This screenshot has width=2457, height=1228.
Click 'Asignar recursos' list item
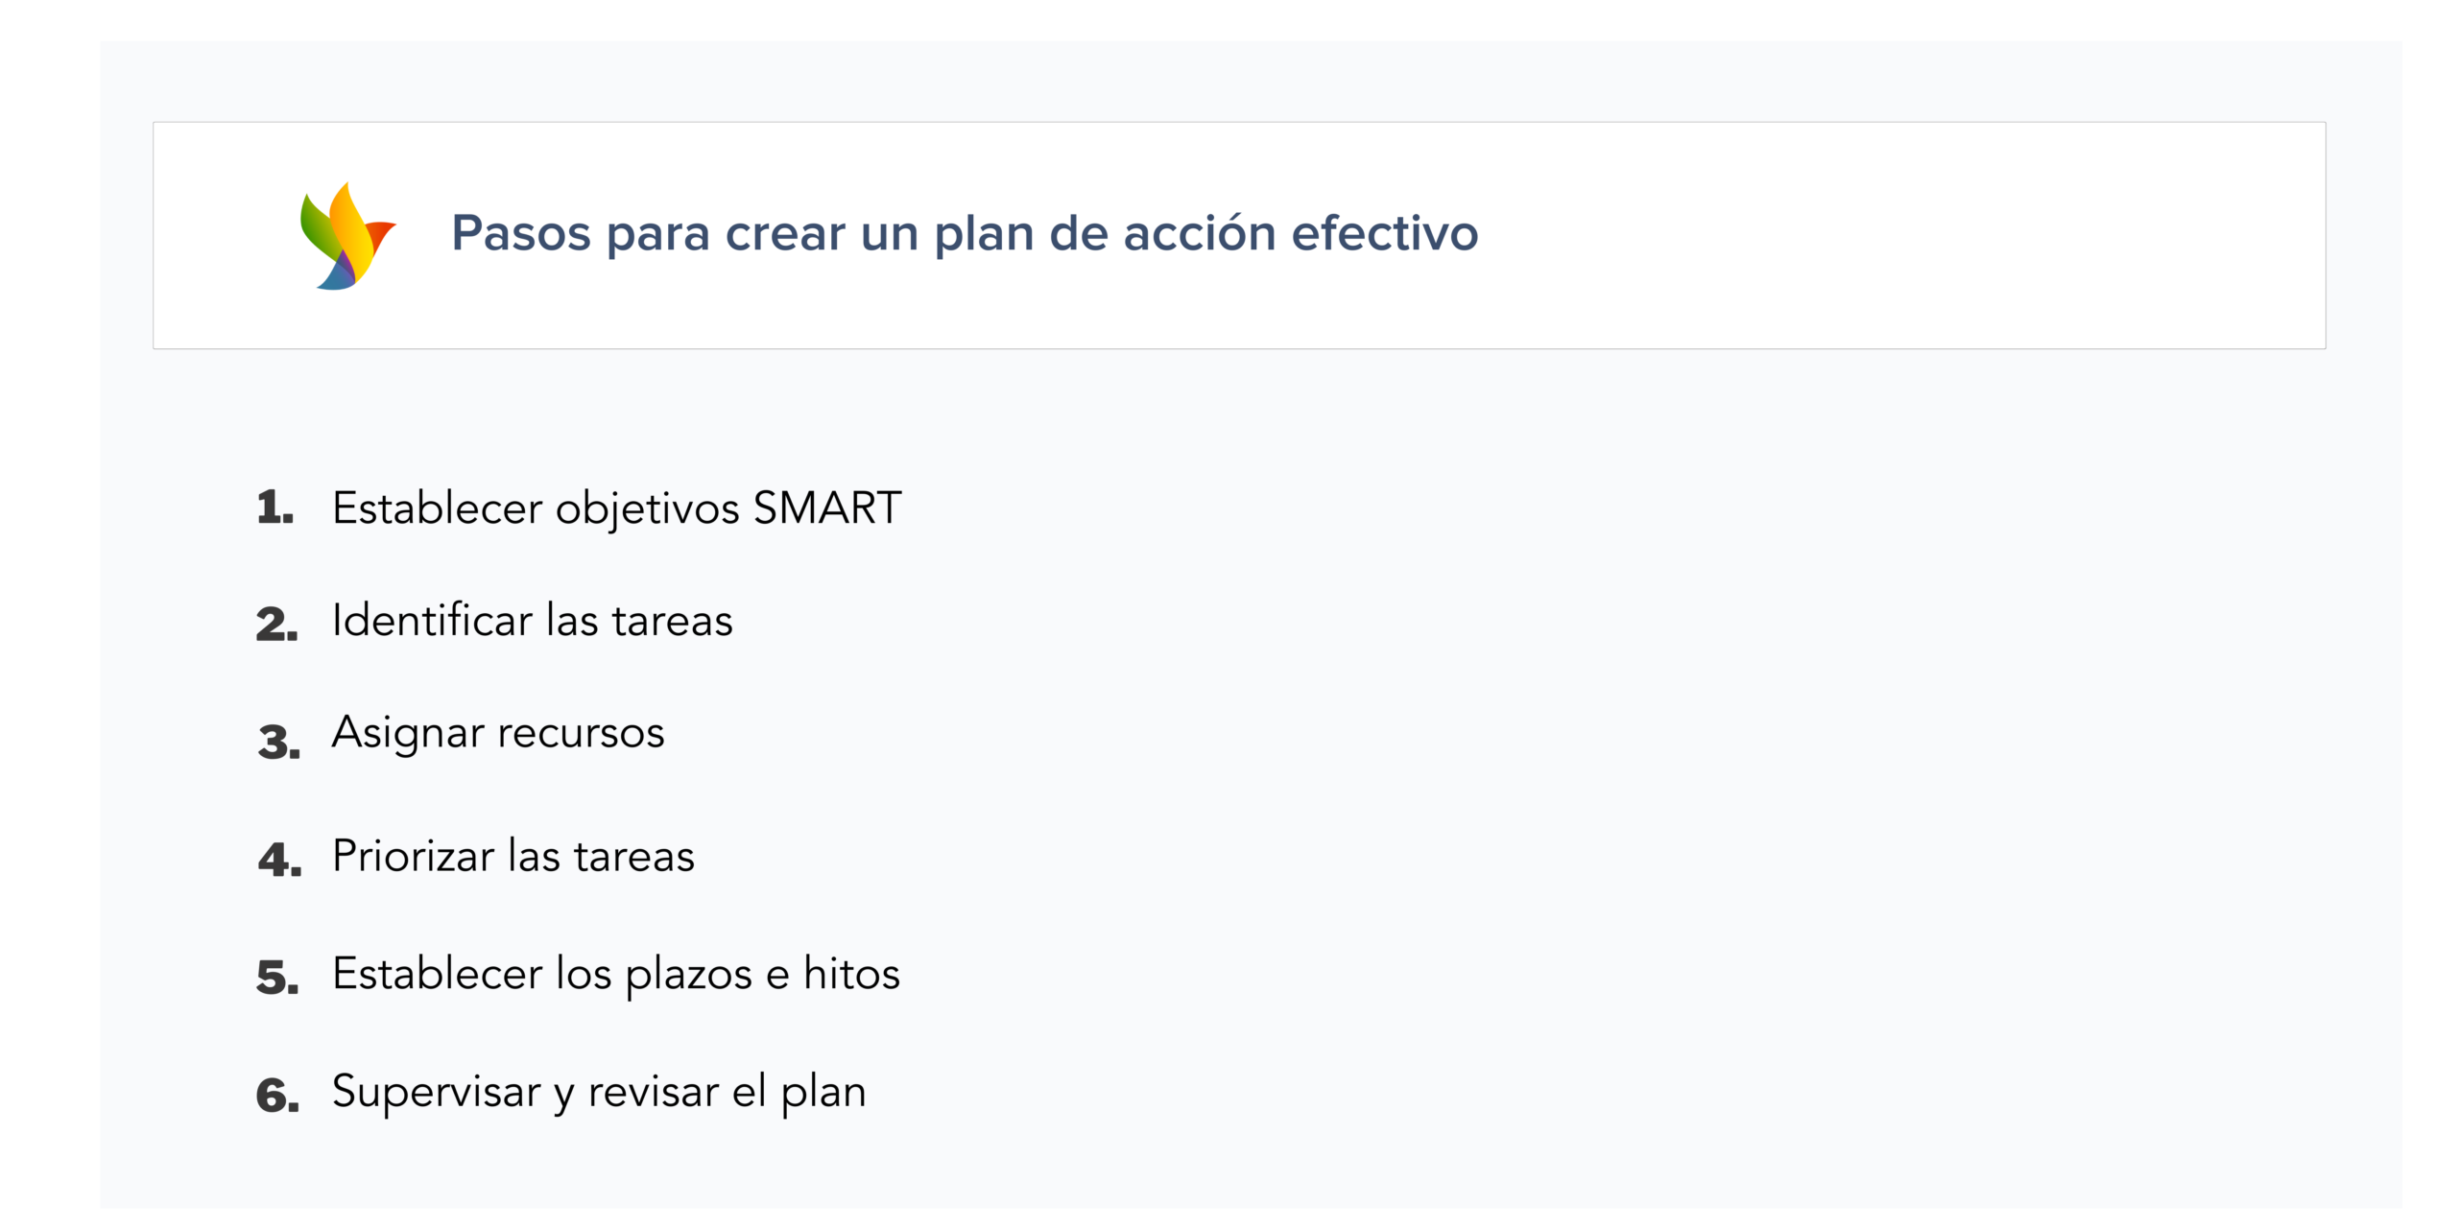[x=497, y=733]
